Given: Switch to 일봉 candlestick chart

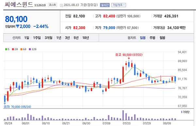Looking at the screenshot, I should [143, 38].
